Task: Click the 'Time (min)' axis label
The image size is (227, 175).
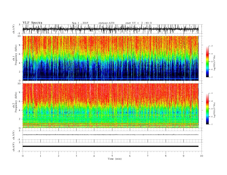Action: coord(115,159)
